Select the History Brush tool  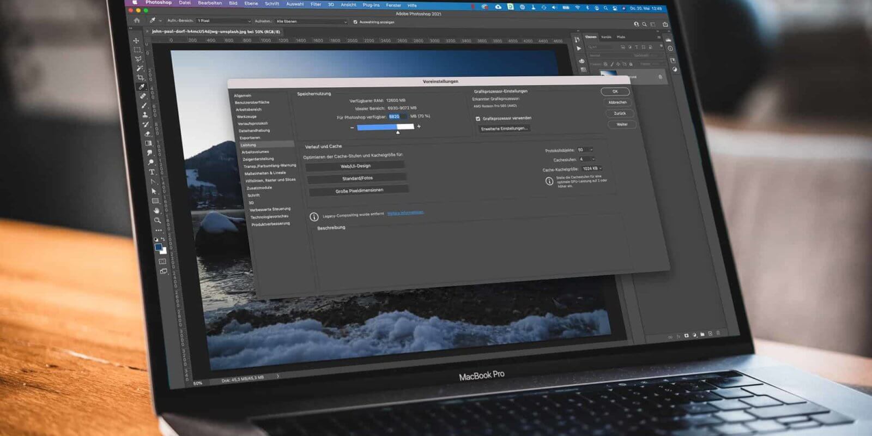[146, 124]
